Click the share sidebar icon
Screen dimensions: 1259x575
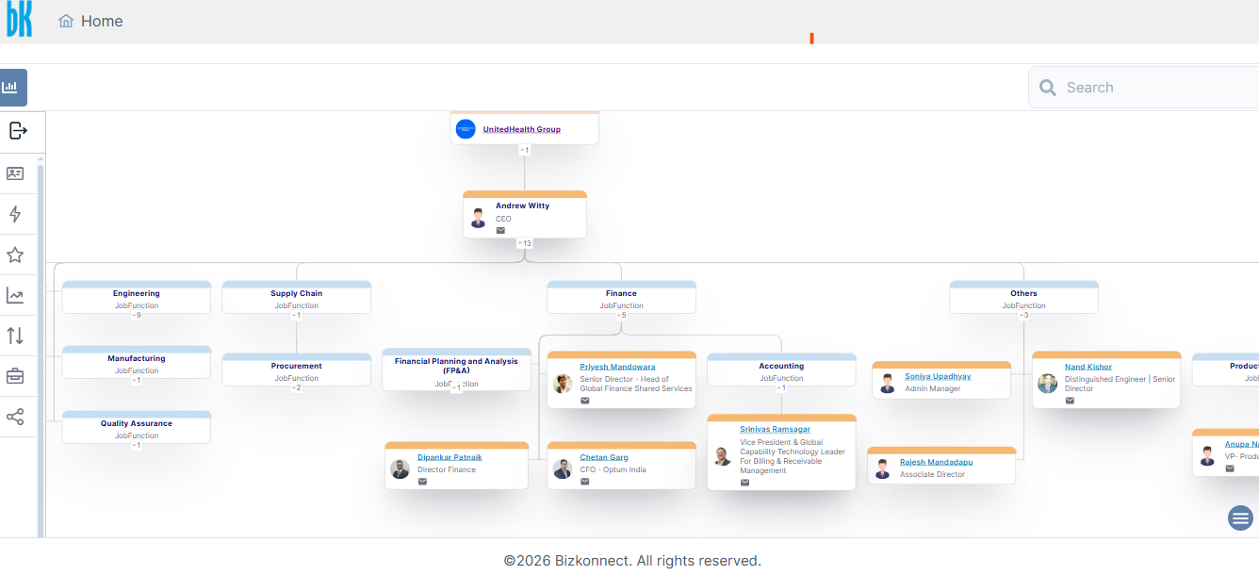(15, 417)
